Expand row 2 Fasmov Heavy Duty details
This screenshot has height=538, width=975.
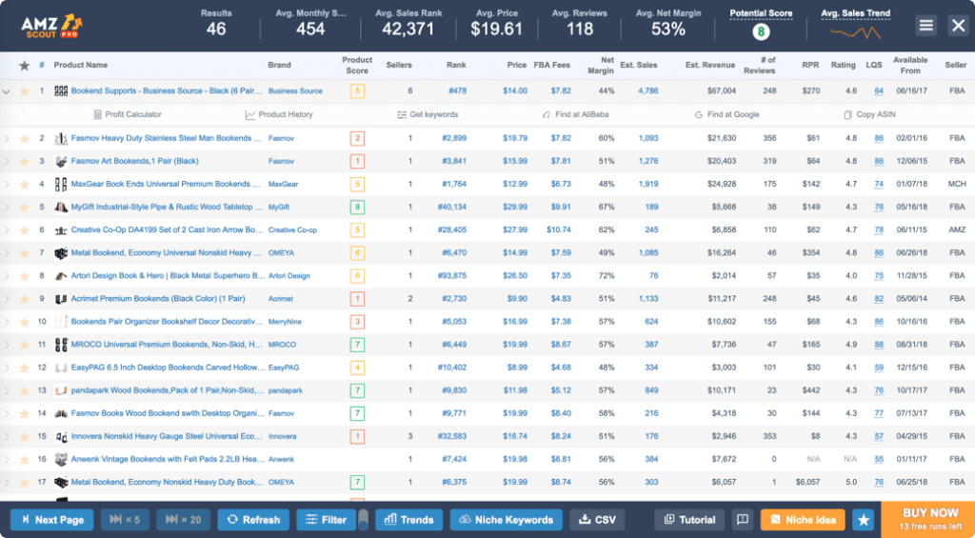(x=7, y=139)
